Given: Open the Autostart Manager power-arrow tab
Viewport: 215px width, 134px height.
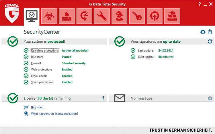Looking at the screenshot, I should point(155,16).
